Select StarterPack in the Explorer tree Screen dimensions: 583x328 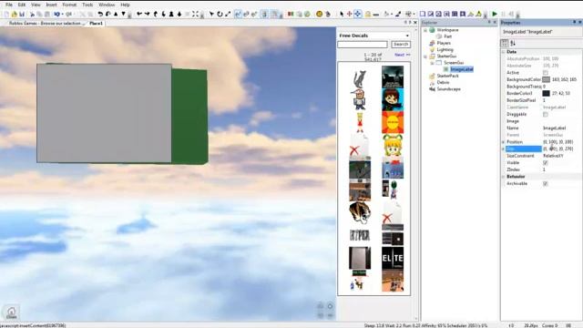(x=447, y=76)
